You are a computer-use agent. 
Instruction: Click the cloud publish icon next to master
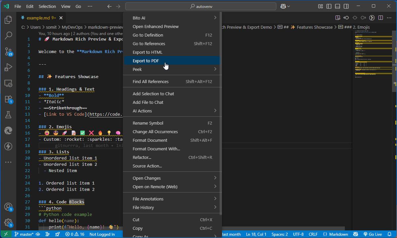(x=38, y=234)
